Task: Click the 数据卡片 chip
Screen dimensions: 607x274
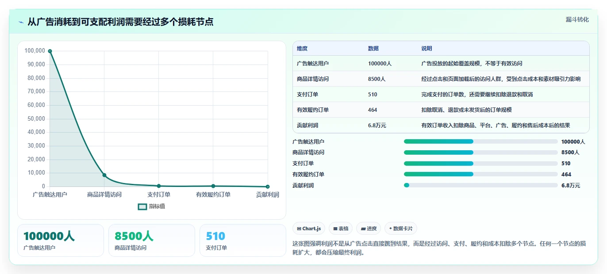Action: tap(401, 228)
